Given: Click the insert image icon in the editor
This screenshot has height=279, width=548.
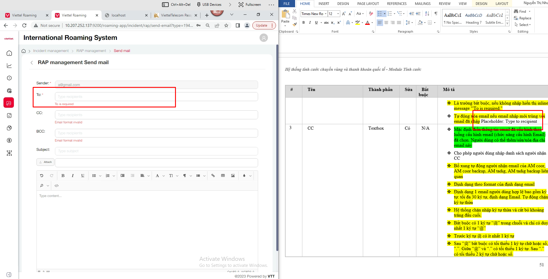Looking at the screenshot, I should tap(233, 176).
